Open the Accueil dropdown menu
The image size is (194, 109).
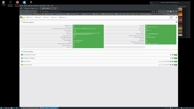coord(30,17)
